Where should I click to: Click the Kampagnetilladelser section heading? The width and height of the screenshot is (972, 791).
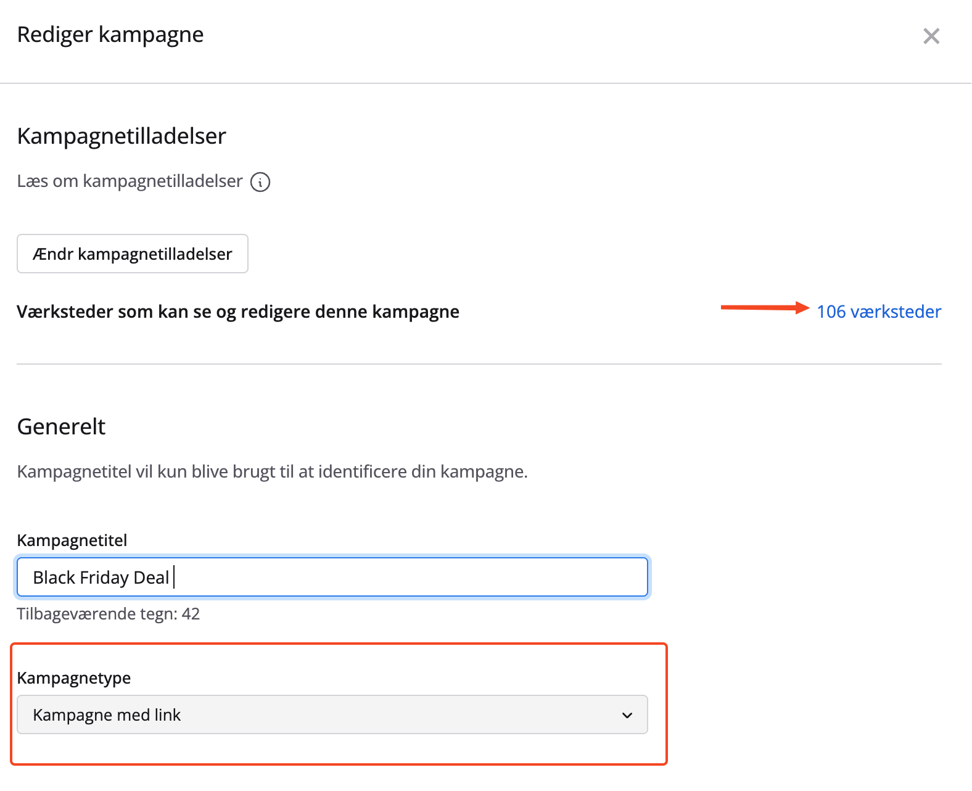pyautogui.click(x=121, y=136)
